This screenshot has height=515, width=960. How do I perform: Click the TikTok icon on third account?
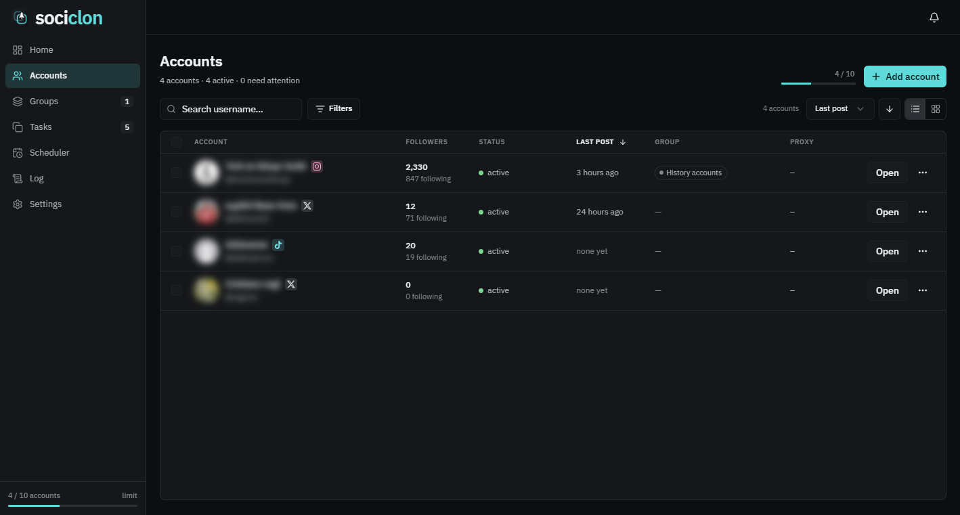[278, 245]
